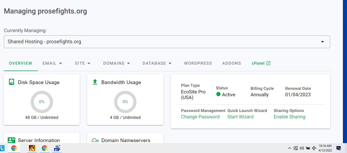Click the taskbar clock showing 10:16 AM
347x153 pixels.
[x=325, y=148]
